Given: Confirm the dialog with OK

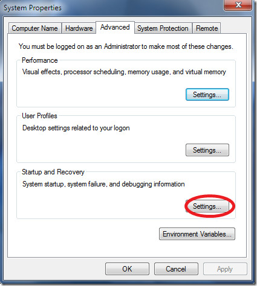Looking at the screenshot, I should (127, 269).
